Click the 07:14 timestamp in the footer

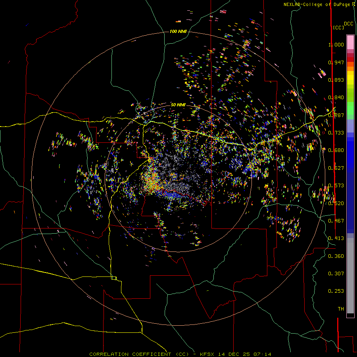click(x=261, y=354)
